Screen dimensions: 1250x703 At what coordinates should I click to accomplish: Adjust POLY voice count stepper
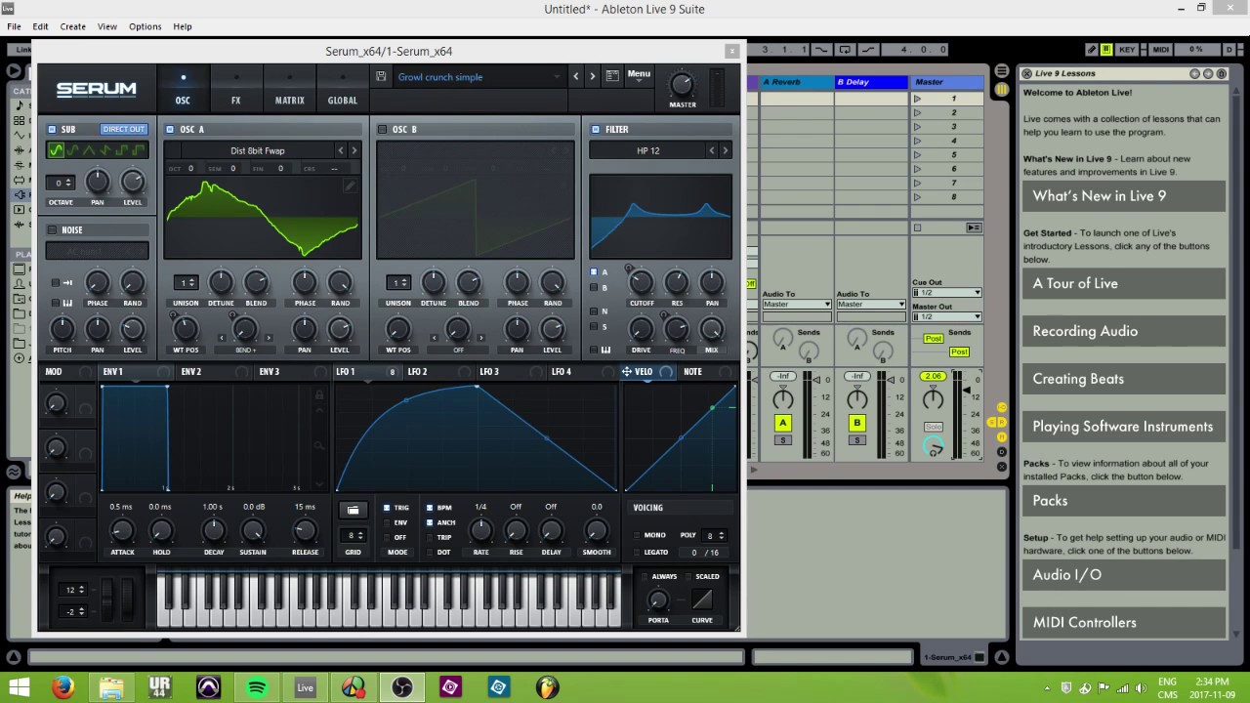coord(715,535)
